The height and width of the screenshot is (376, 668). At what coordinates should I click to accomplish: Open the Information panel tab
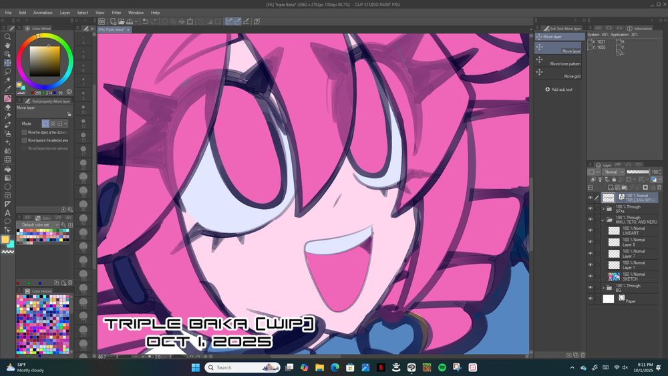pyautogui.click(x=639, y=29)
